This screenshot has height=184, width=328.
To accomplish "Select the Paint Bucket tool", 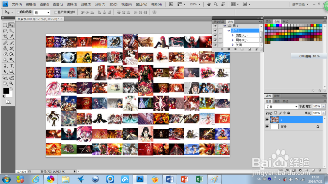I will (x=11, y=54).
